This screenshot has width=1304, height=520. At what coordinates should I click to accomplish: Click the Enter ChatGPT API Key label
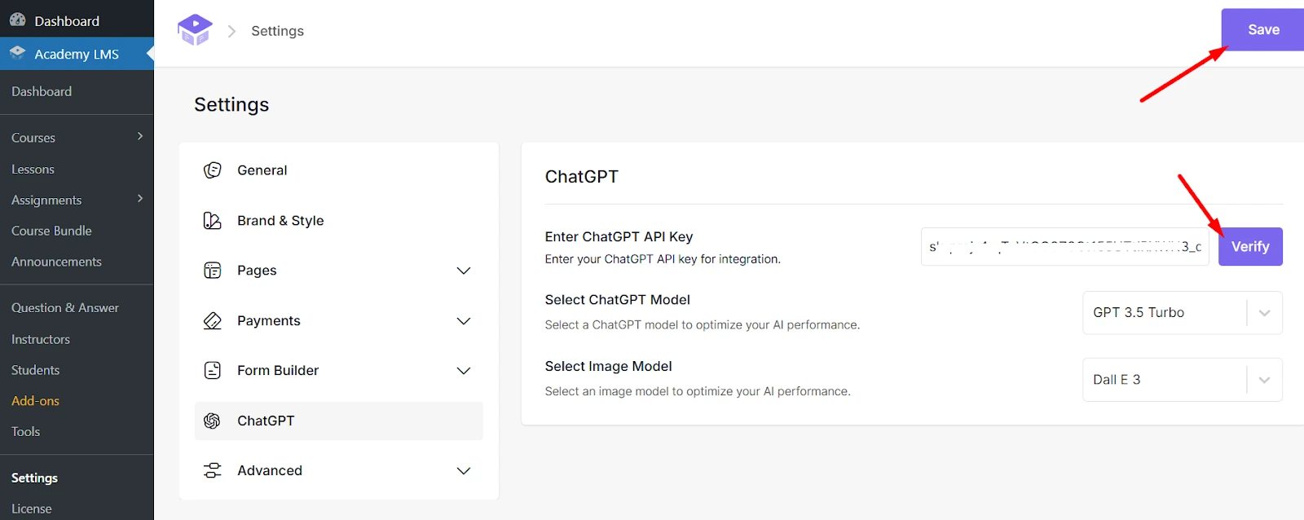pos(619,237)
